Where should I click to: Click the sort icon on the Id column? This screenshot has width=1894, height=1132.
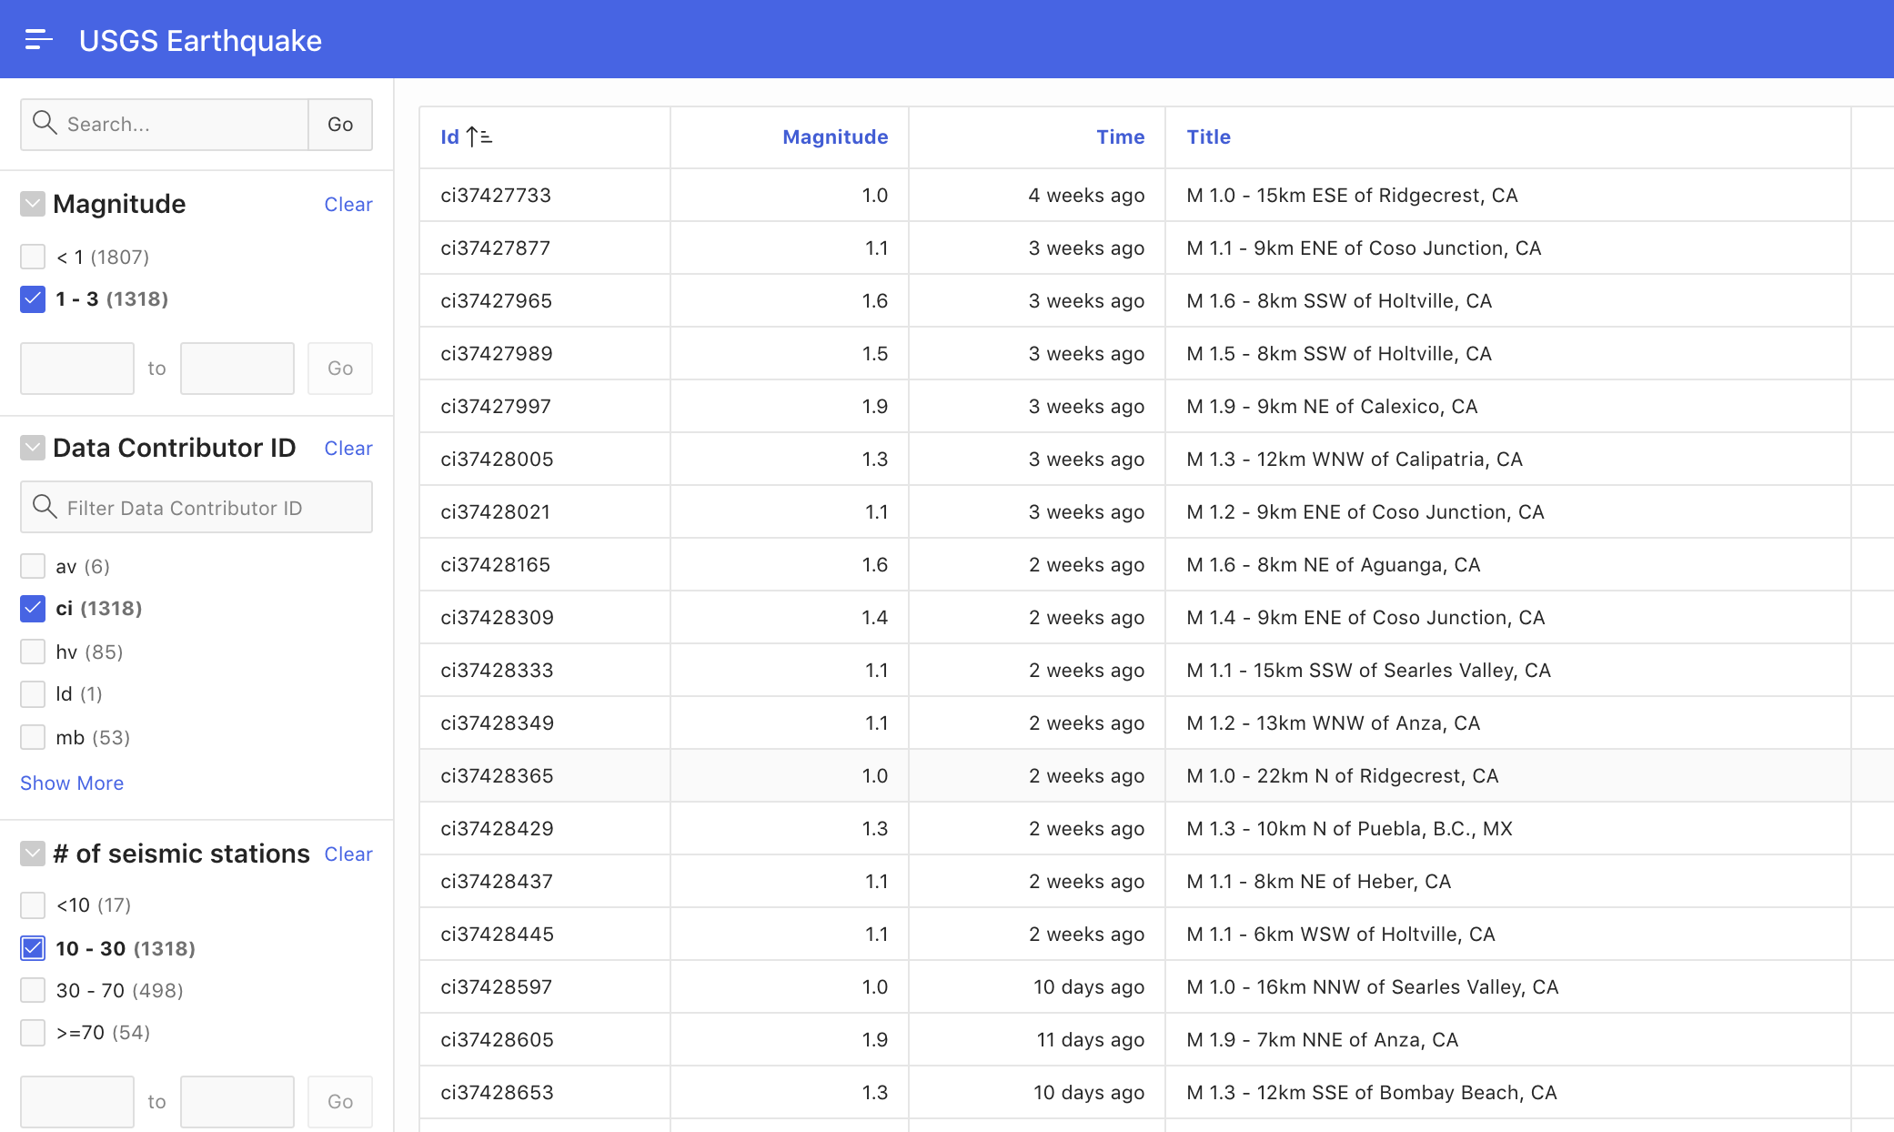click(478, 135)
